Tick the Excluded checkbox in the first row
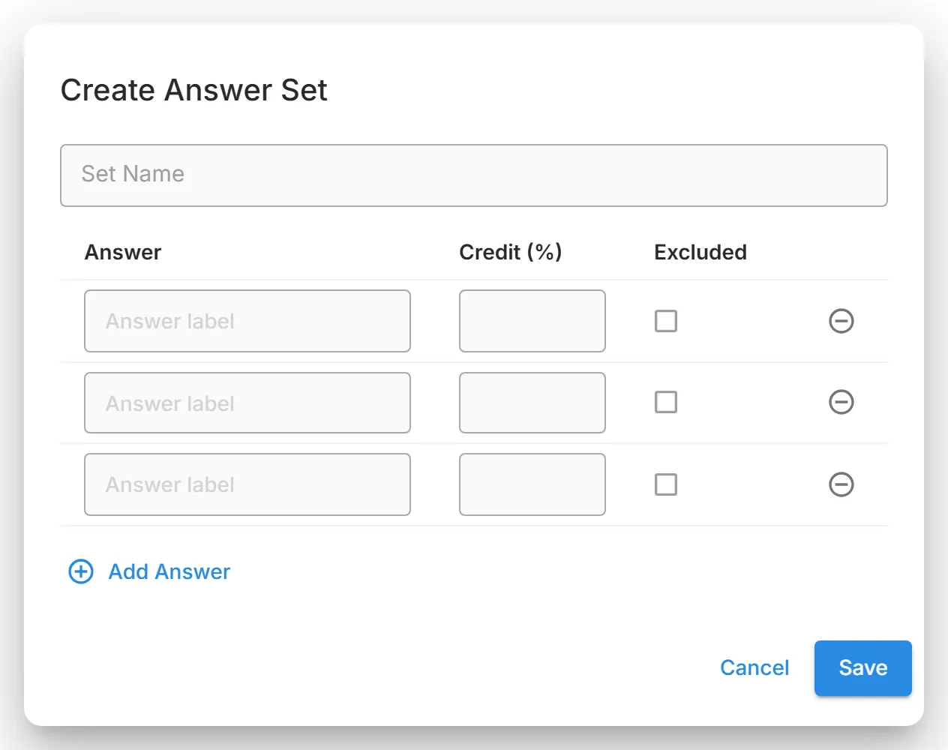This screenshot has width=948, height=750. click(x=666, y=321)
